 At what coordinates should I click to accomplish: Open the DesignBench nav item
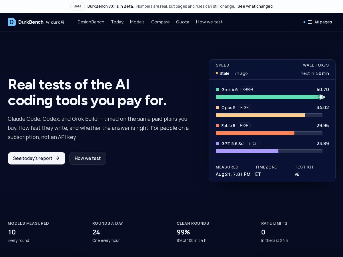click(91, 22)
